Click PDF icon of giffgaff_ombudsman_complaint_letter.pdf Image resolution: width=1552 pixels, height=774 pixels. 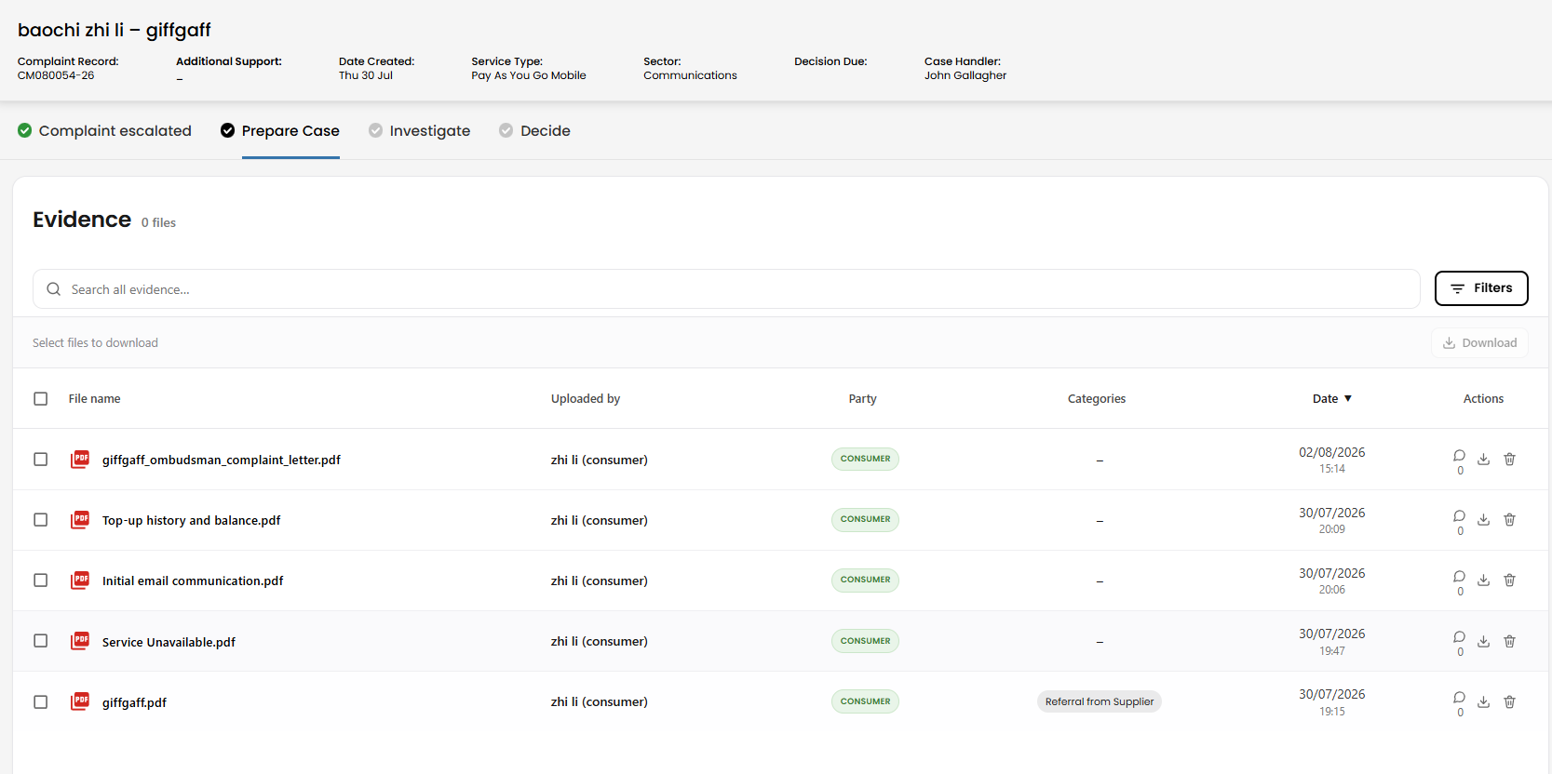80,460
